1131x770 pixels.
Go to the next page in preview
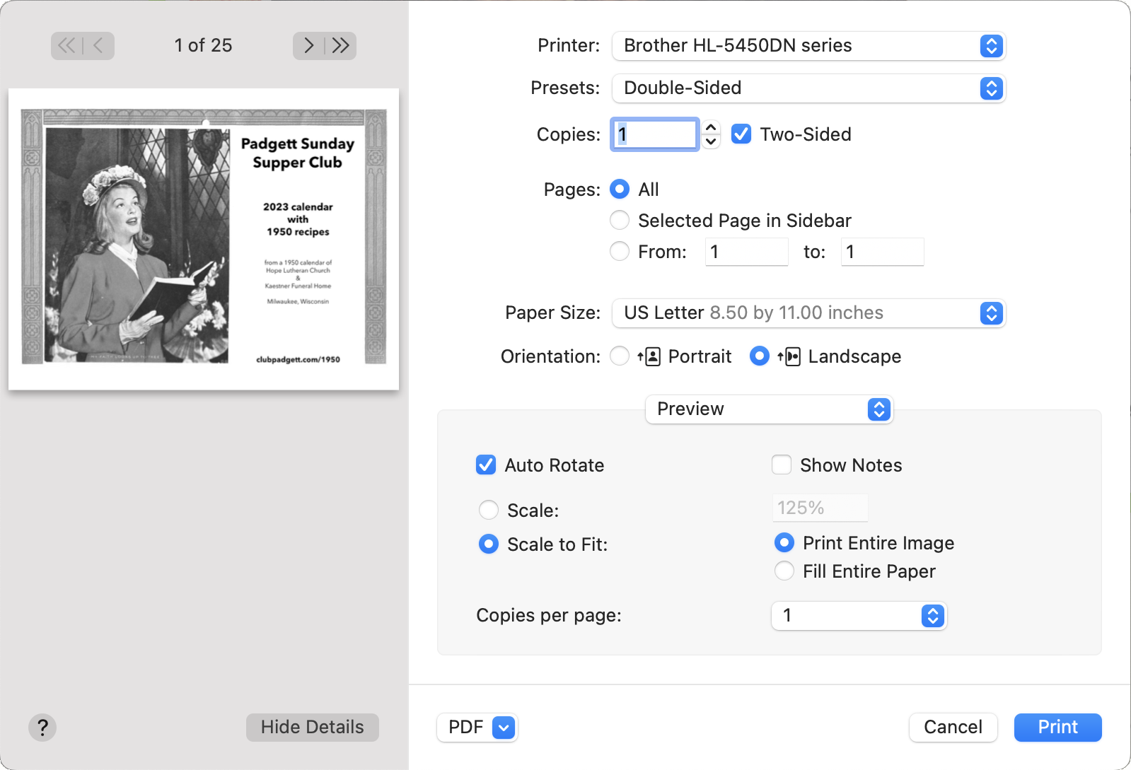[308, 46]
